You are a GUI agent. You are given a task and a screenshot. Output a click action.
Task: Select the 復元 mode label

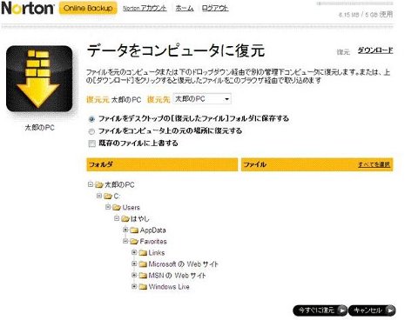(x=343, y=52)
